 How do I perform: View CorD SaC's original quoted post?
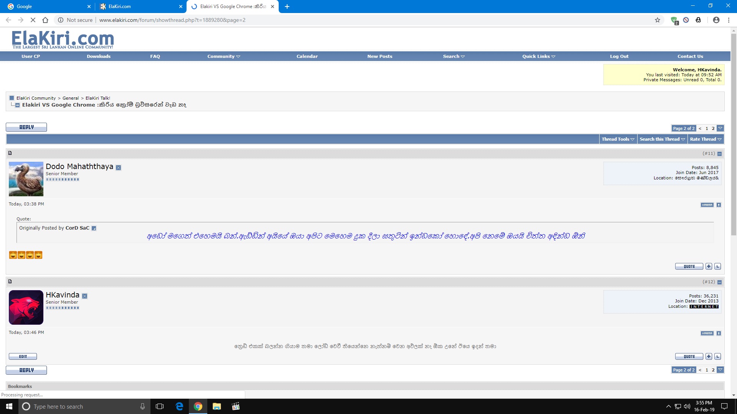pyautogui.click(x=94, y=228)
